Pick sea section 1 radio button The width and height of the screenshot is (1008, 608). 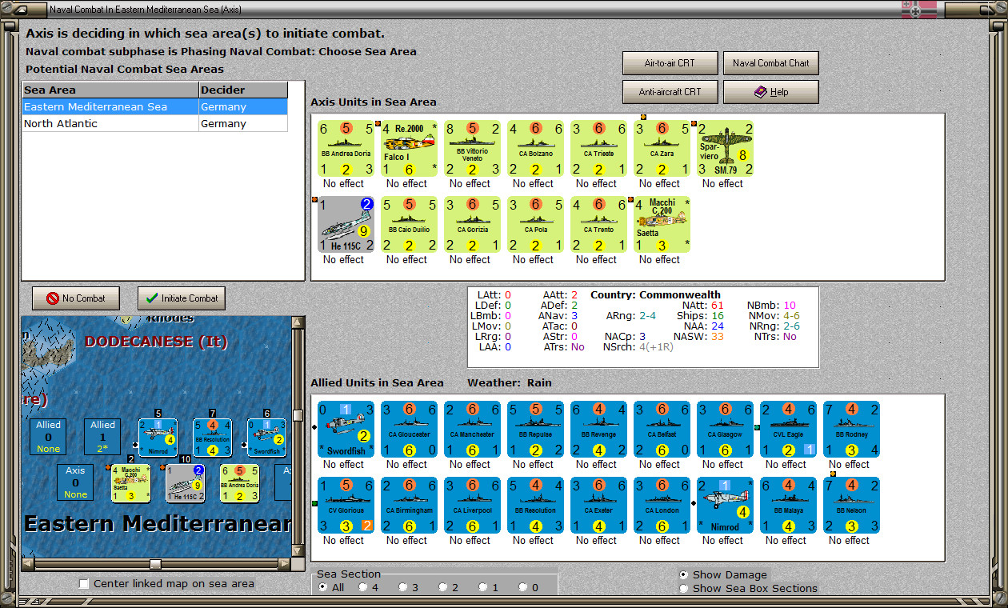coord(483,587)
